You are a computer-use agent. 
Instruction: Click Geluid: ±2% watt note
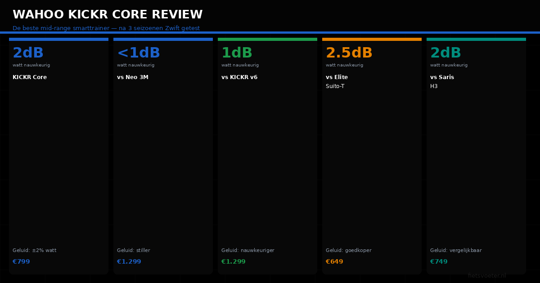34,250
